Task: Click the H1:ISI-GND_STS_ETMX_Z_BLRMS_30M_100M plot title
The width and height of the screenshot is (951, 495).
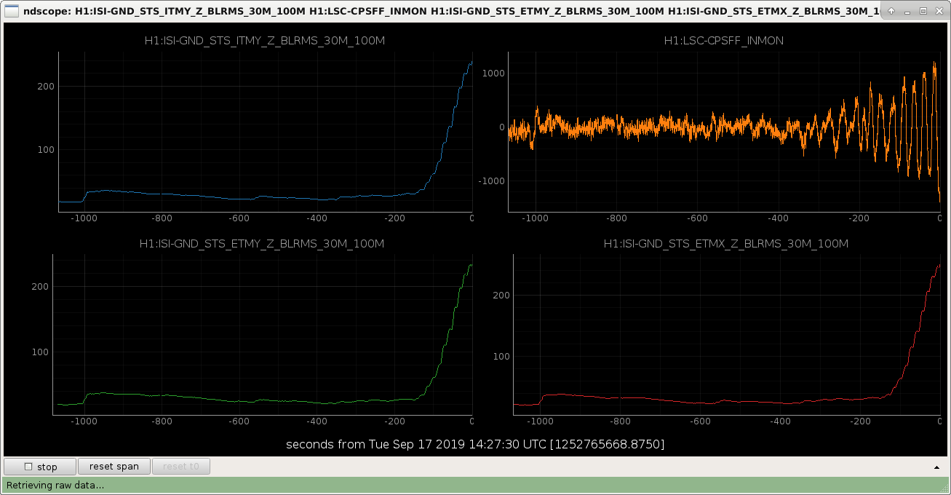Action: coord(726,244)
